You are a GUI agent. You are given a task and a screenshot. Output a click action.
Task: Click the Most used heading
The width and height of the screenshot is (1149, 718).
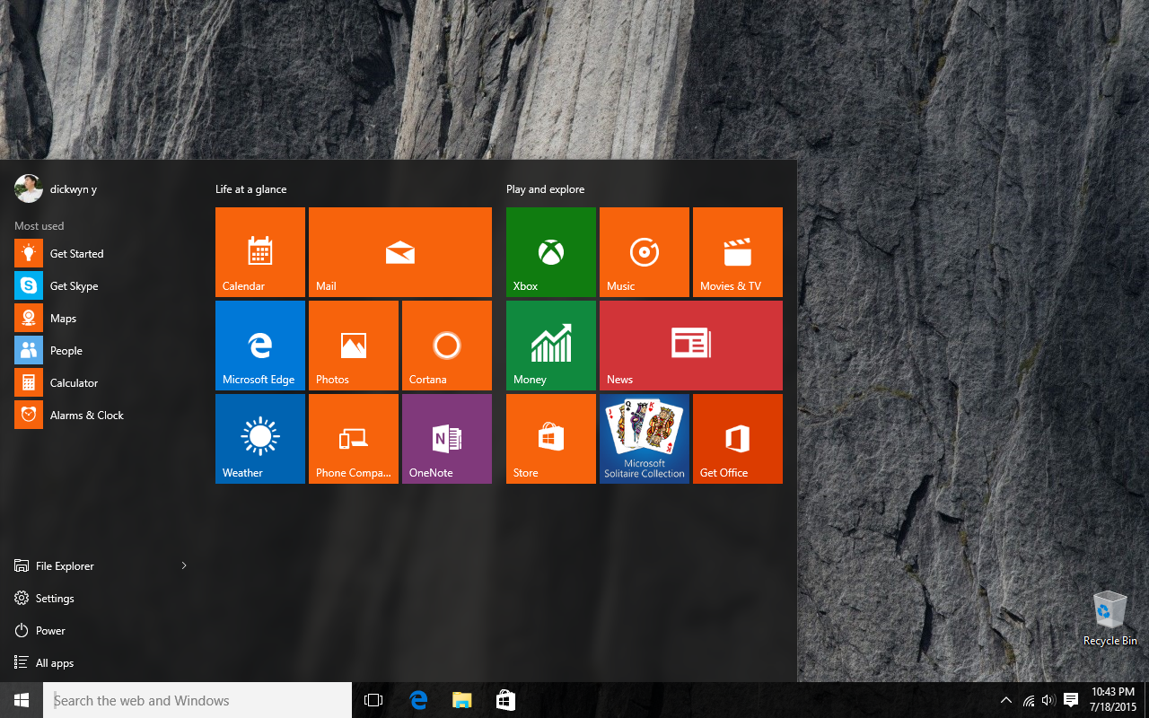[x=39, y=226]
